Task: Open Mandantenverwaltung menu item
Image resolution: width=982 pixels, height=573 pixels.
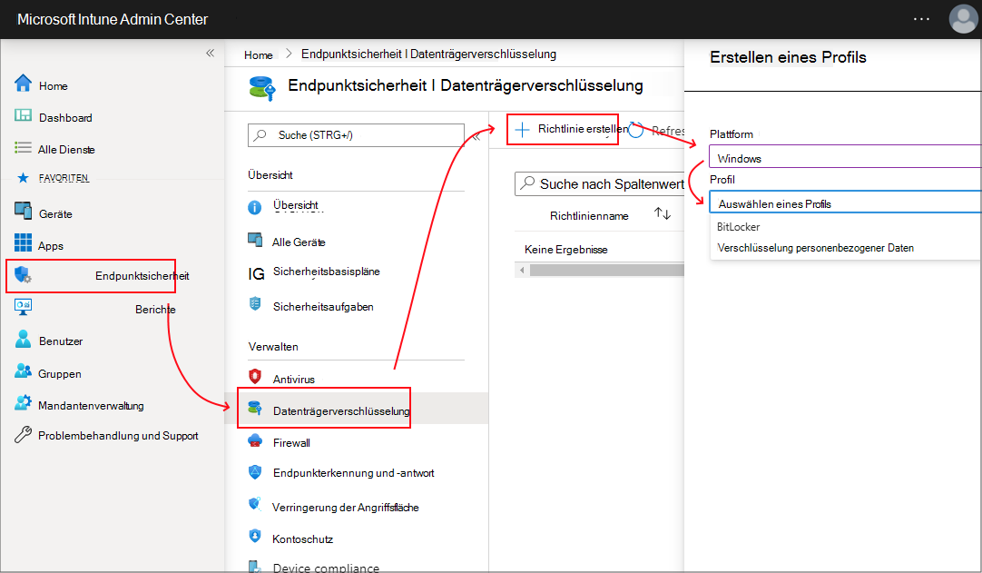Action: (x=91, y=406)
